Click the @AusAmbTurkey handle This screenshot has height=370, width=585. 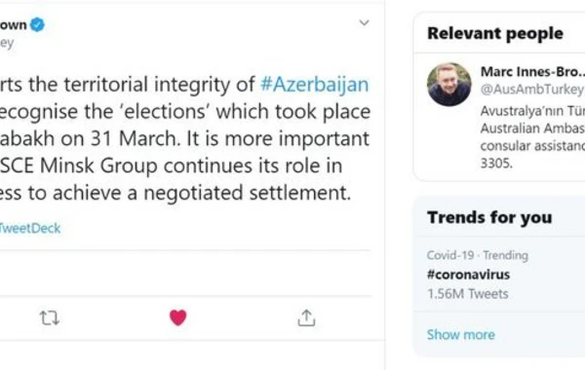point(532,90)
